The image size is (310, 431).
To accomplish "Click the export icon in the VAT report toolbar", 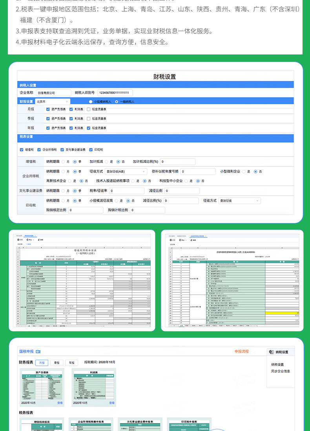I will coord(27,240).
